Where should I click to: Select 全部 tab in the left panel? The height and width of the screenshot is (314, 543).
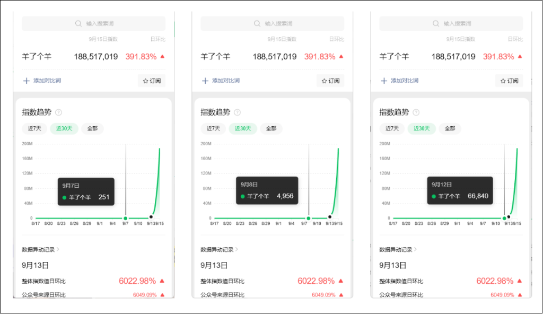(x=92, y=128)
